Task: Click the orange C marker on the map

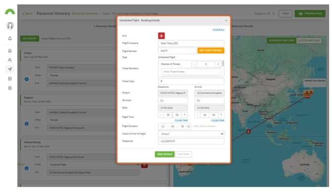Action: coord(307,93)
